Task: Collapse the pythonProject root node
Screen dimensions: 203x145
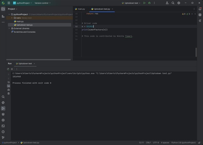Action: pyautogui.click(x=9, y=14)
